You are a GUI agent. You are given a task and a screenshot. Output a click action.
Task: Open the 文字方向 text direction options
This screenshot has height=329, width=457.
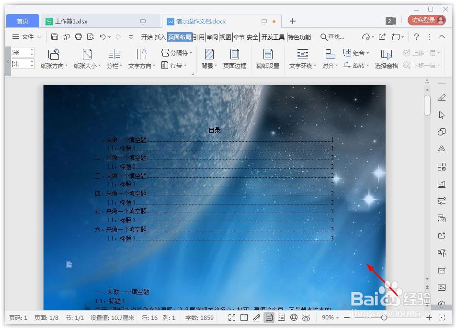click(x=139, y=58)
